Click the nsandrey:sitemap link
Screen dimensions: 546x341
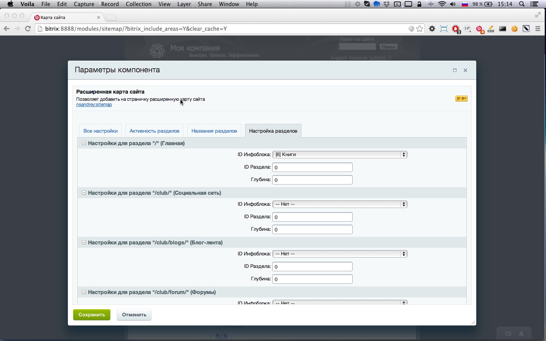pos(94,105)
